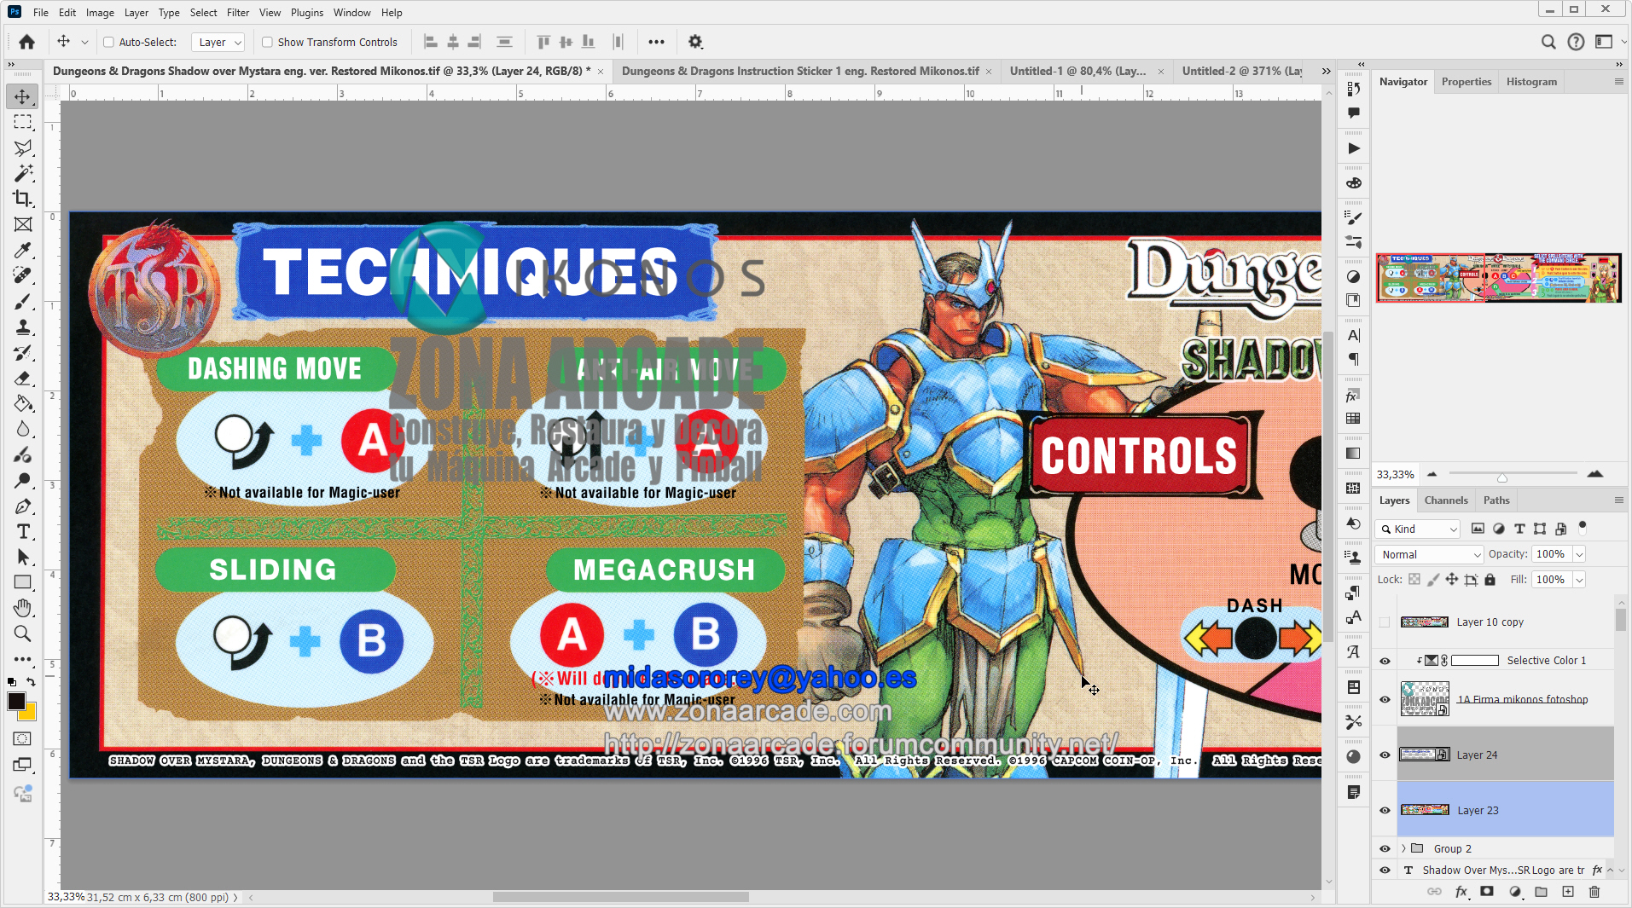Open the Filter menu
Viewport: 1632px width, 908px height.
click(237, 12)
